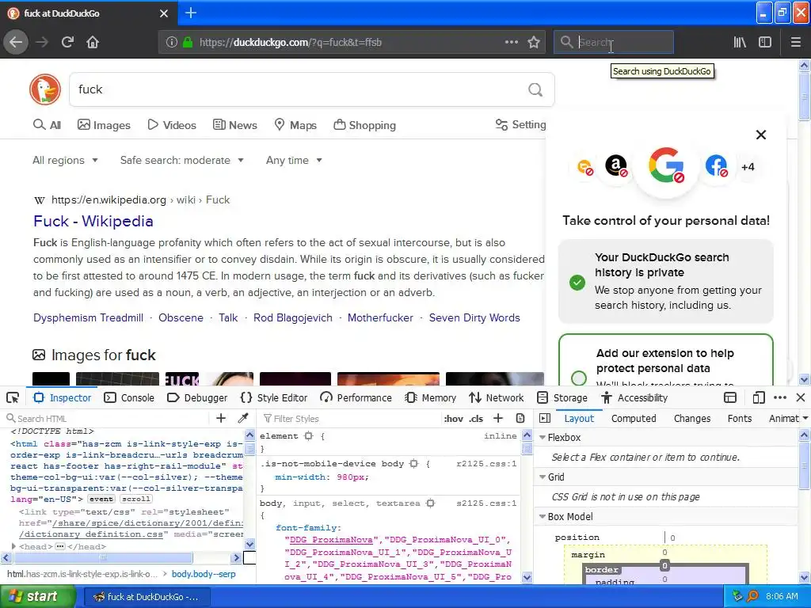Image resolution: width=811 pixels, height=608 pixels.
Task: Reload the current page
Action: point(67,42)
